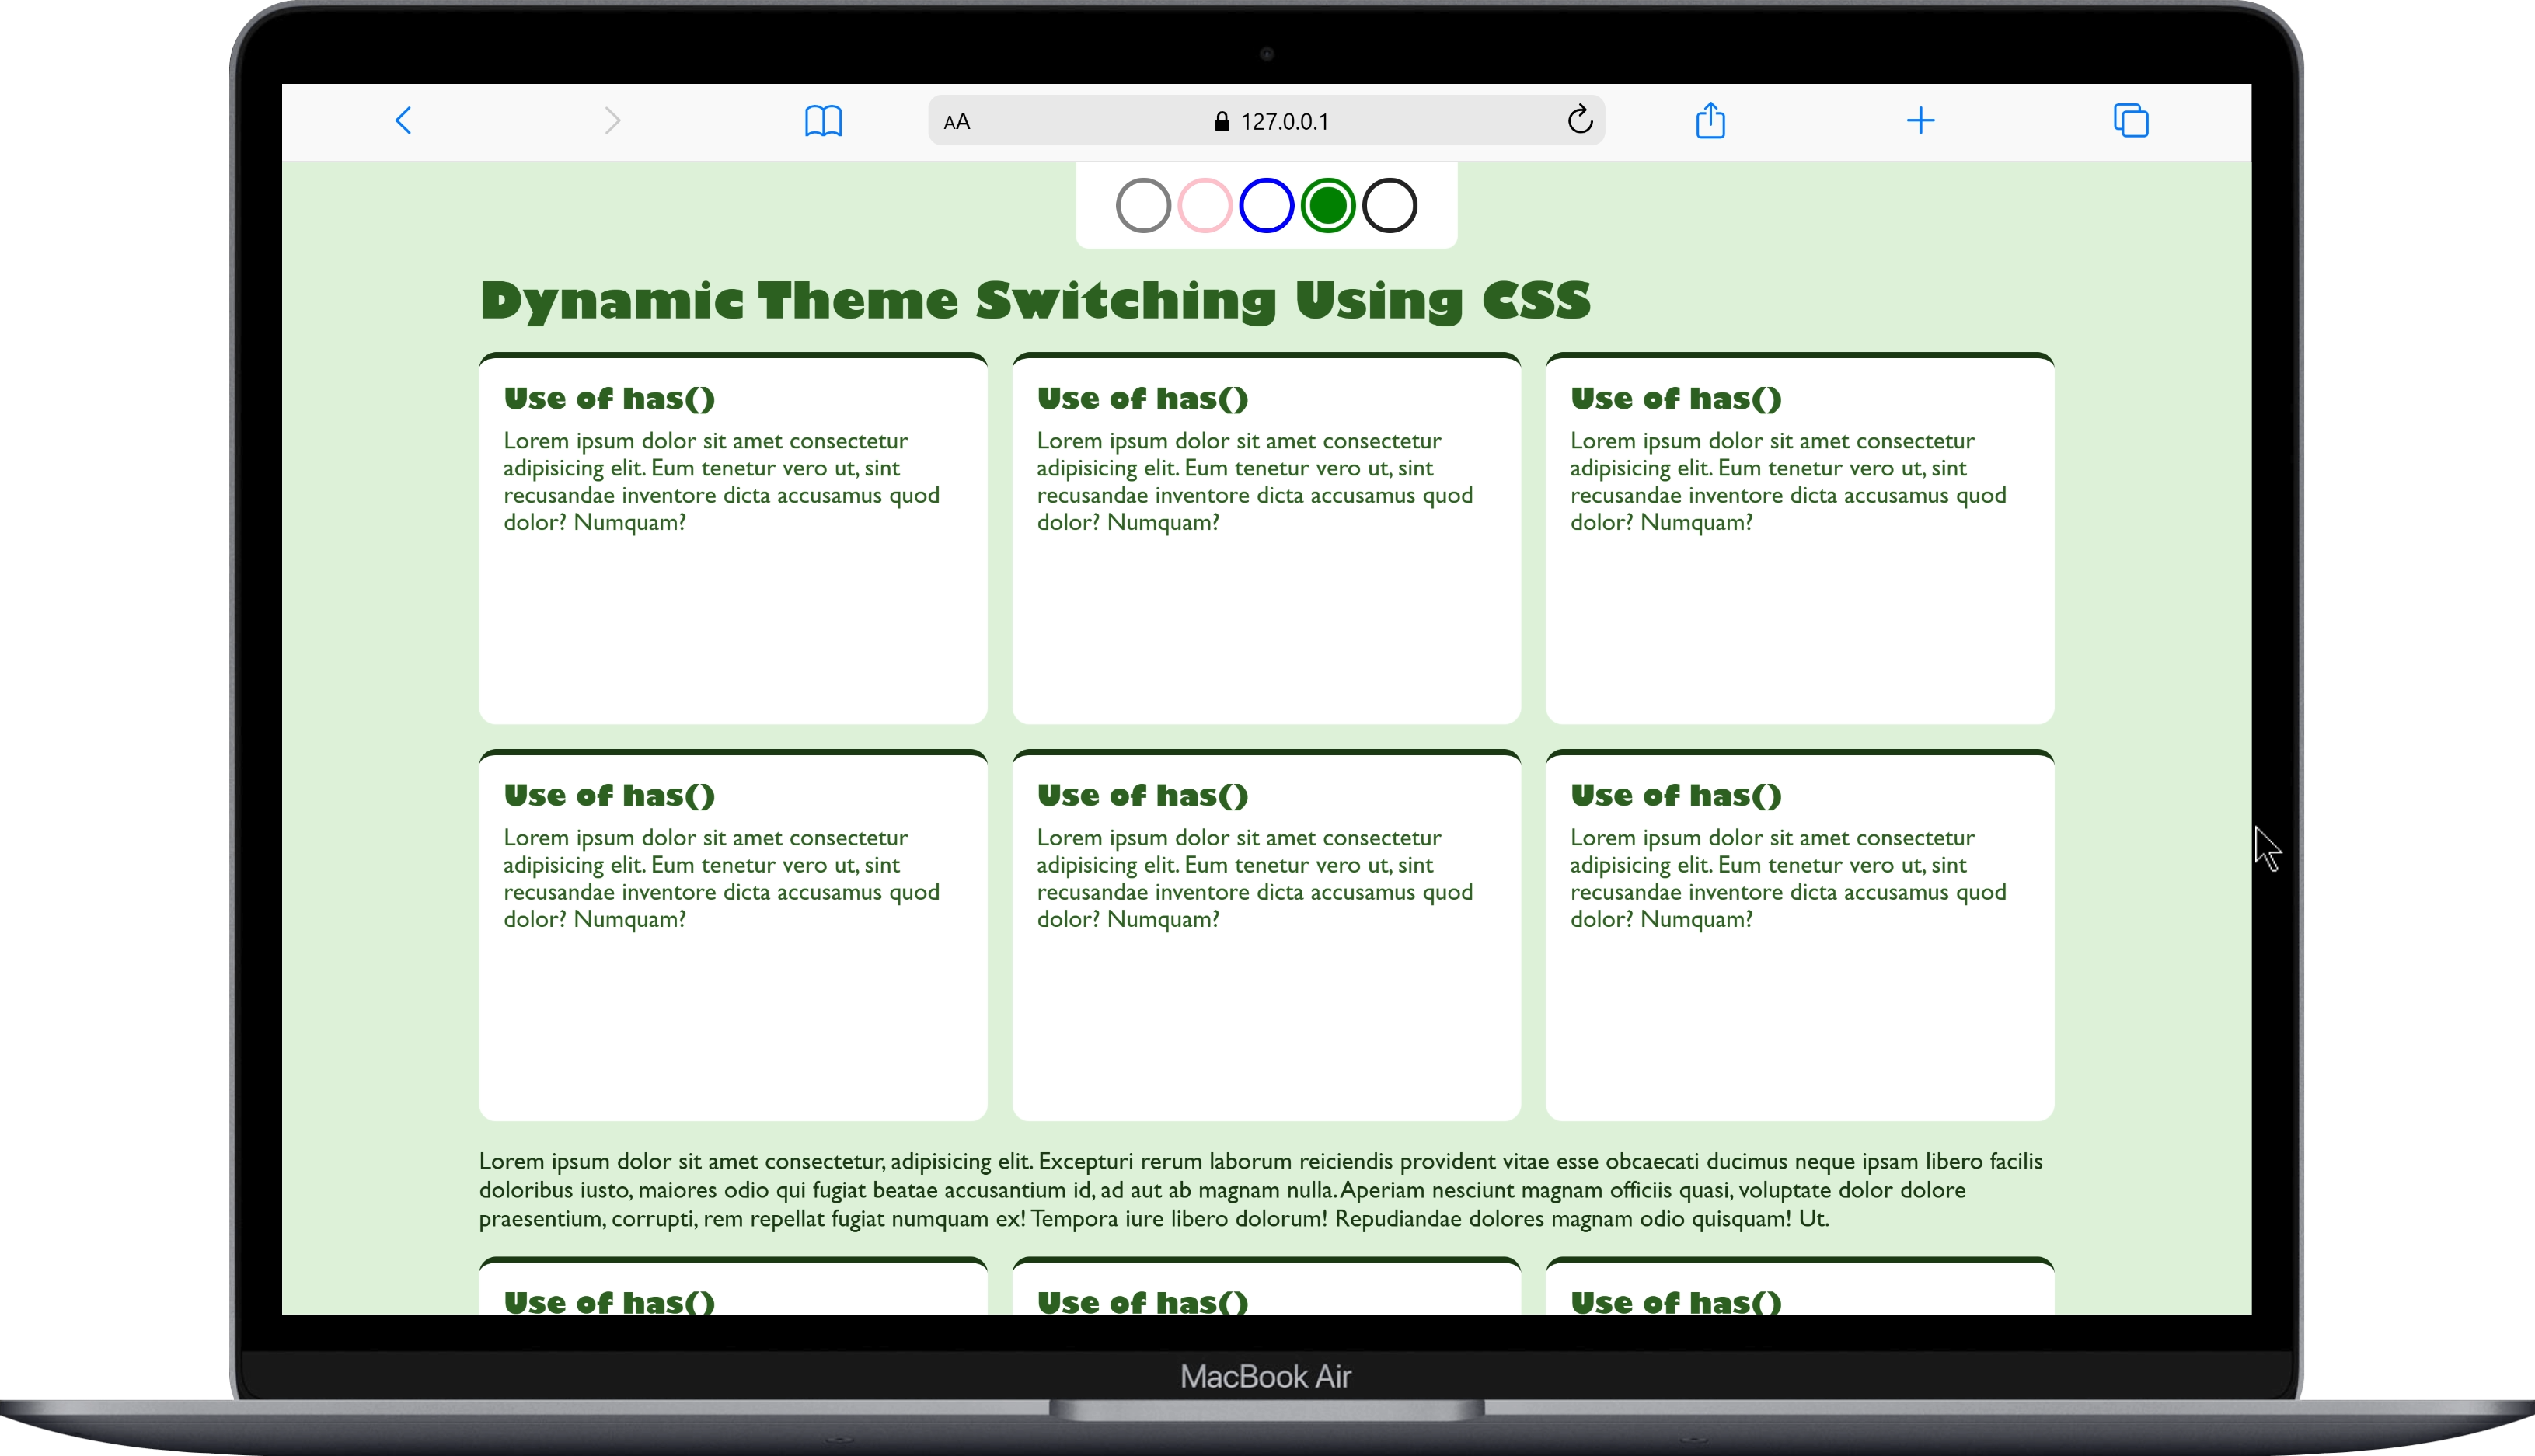
Task: Click the 127.0.0.1 address bar
Action: point(1286,120)
